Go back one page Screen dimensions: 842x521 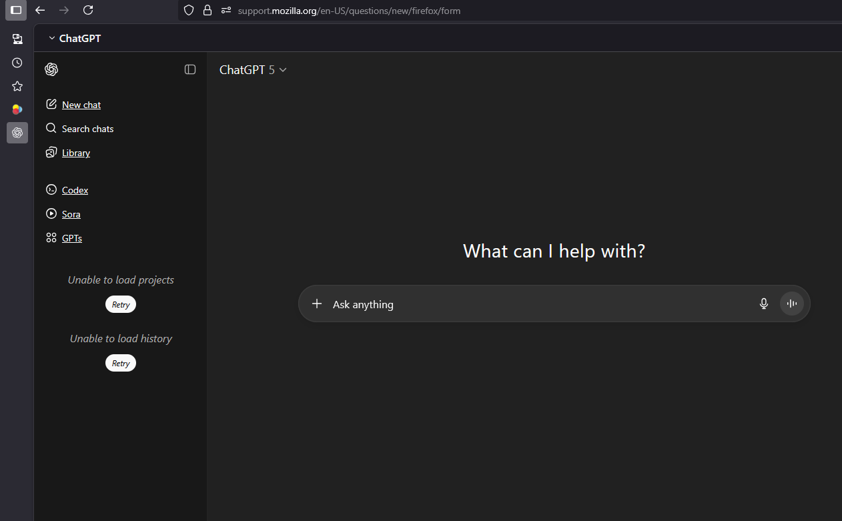pyautogui.click(x=40, y=10)
